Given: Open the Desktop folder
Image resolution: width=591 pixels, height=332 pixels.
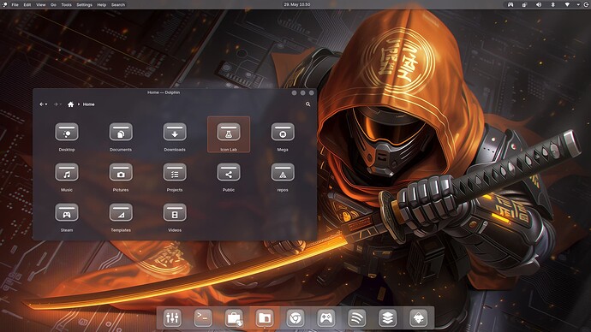Looking at the screenshot, I should 67,137.
